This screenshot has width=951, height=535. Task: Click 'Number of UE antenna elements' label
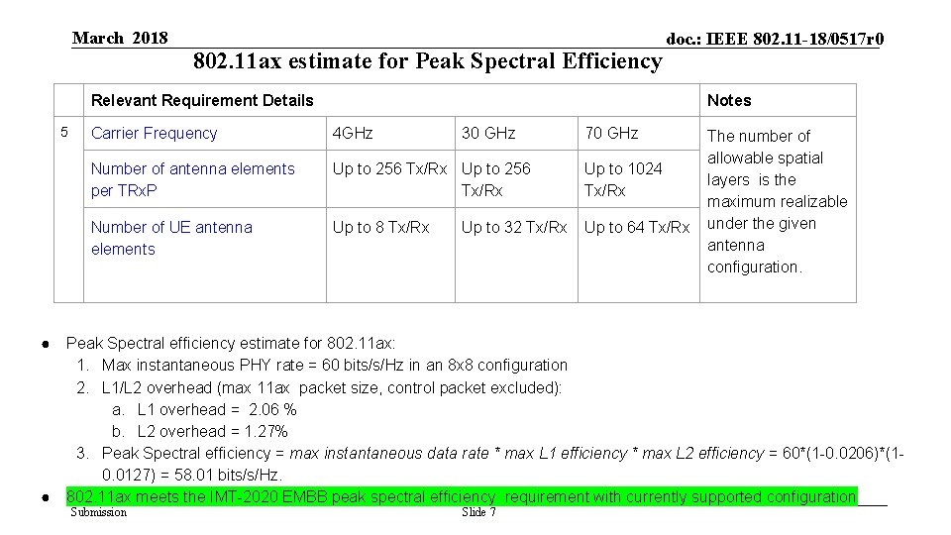(x=171, y=238)
